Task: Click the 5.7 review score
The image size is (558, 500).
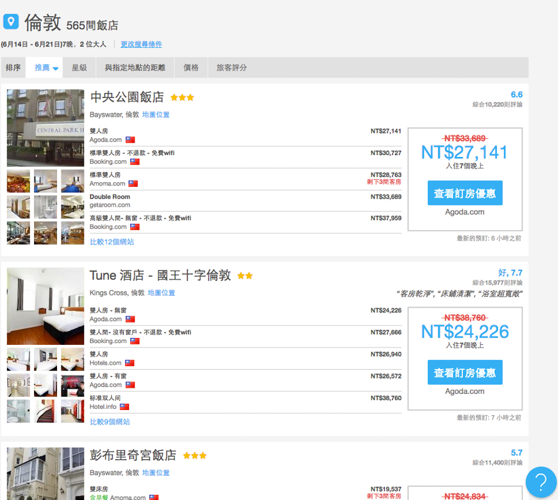Action: (516, 453)
